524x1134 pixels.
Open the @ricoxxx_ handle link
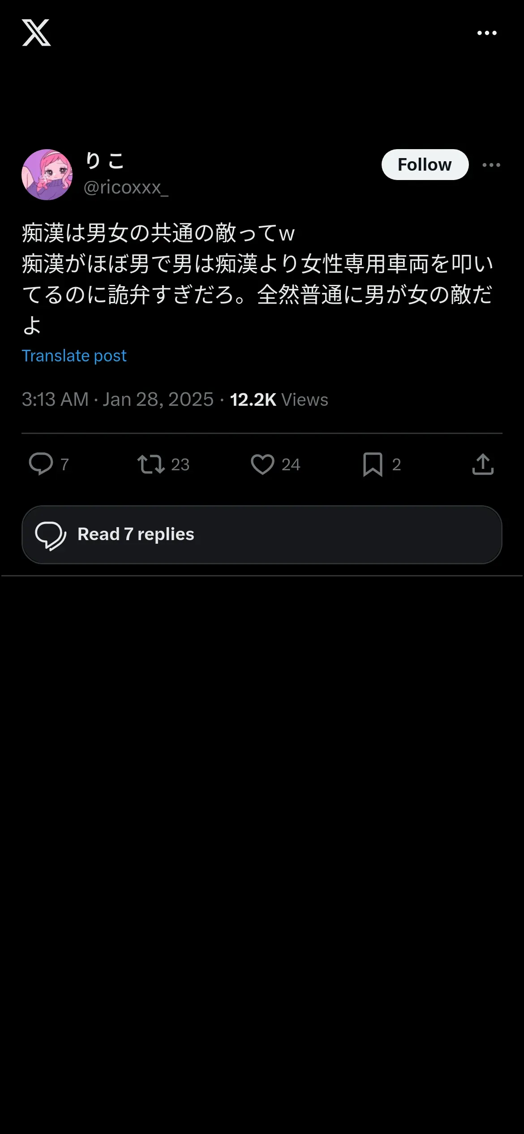[x=126, y=187]
